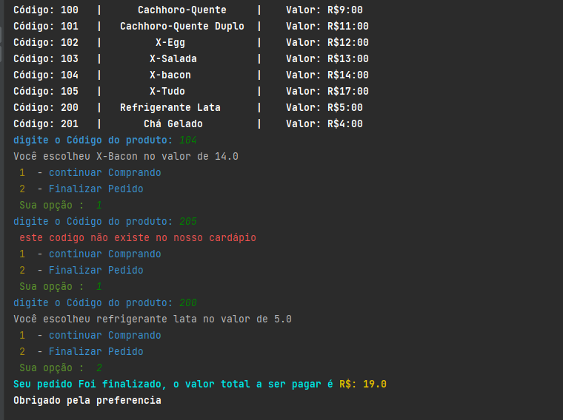Click the 'digite o Código do produto:' prompt before 104
The image size is (563, 420).
93,140
